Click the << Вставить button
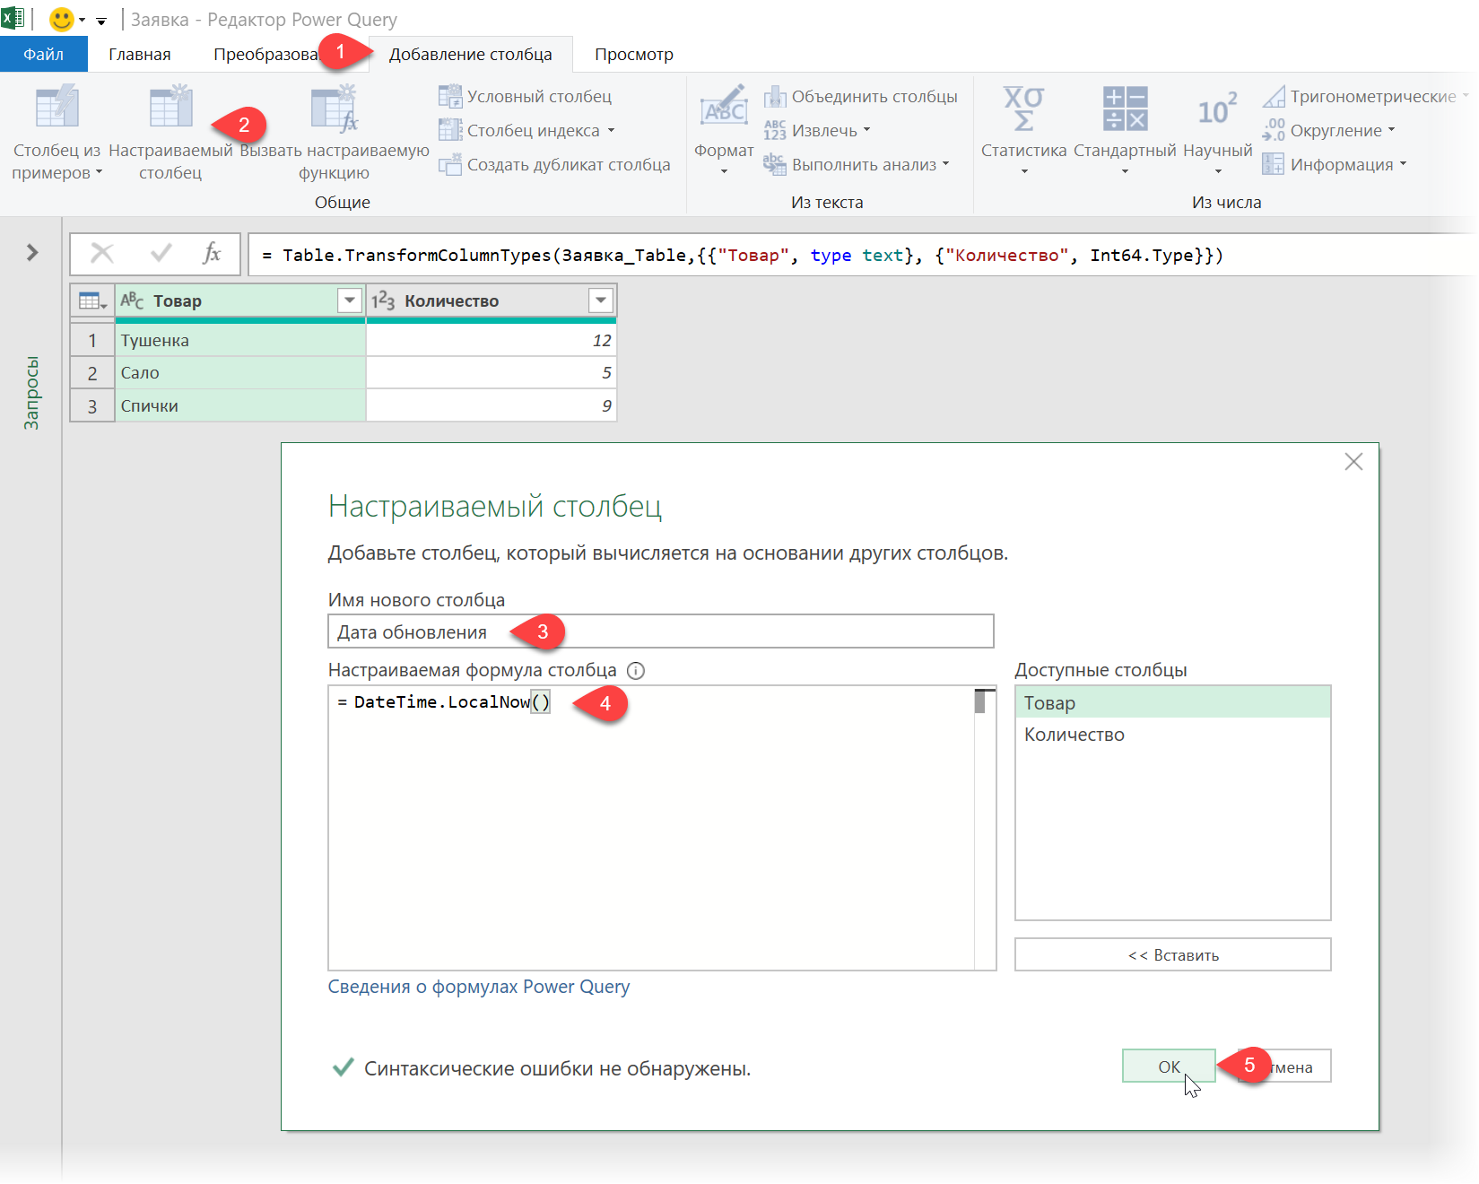 coord(1172,955)
